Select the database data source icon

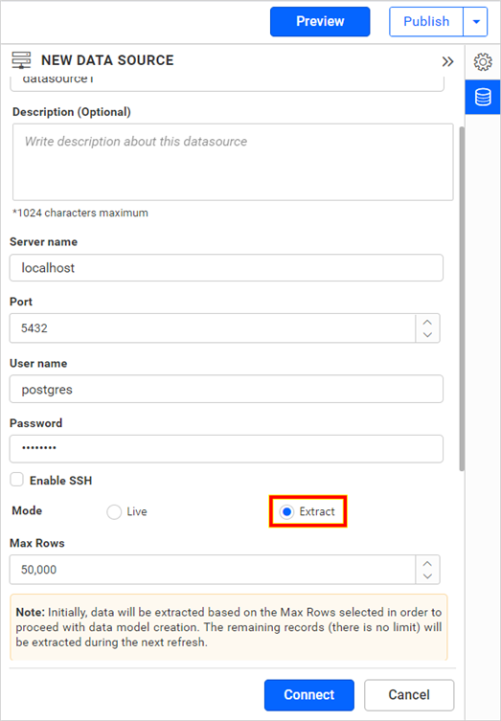(x=483, y=97)
